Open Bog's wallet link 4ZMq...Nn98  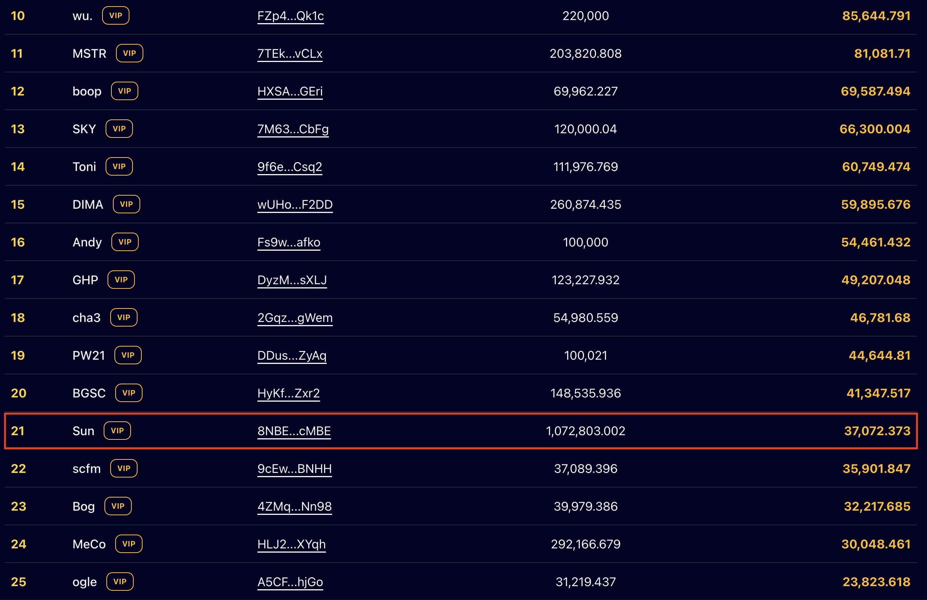coord(294,506)
